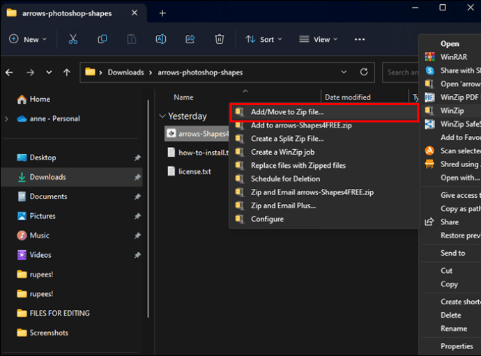Select the license.txt file
The width and height of the screenshot is (481, 356).
pyautogui.click(x=194, y=171)
